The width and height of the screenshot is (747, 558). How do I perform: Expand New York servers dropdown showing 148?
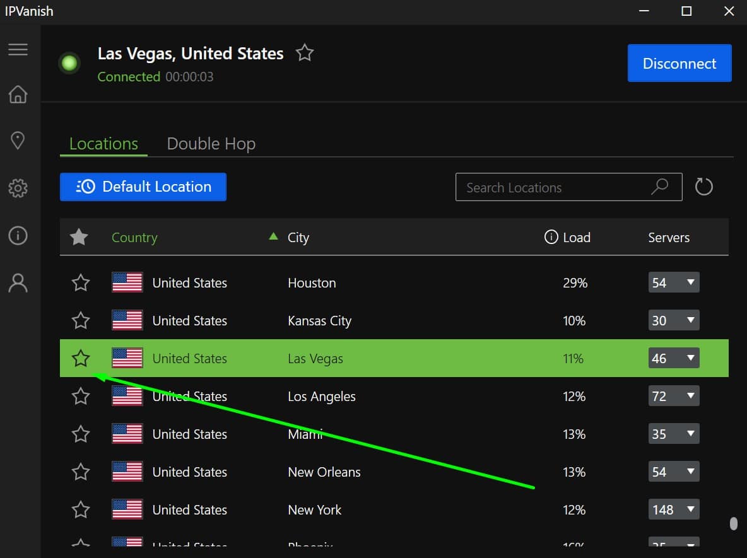point(674,509)
